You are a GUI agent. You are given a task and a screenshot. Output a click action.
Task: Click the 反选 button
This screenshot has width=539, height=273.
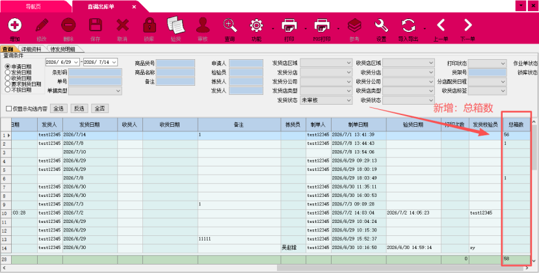coord(79,109)
